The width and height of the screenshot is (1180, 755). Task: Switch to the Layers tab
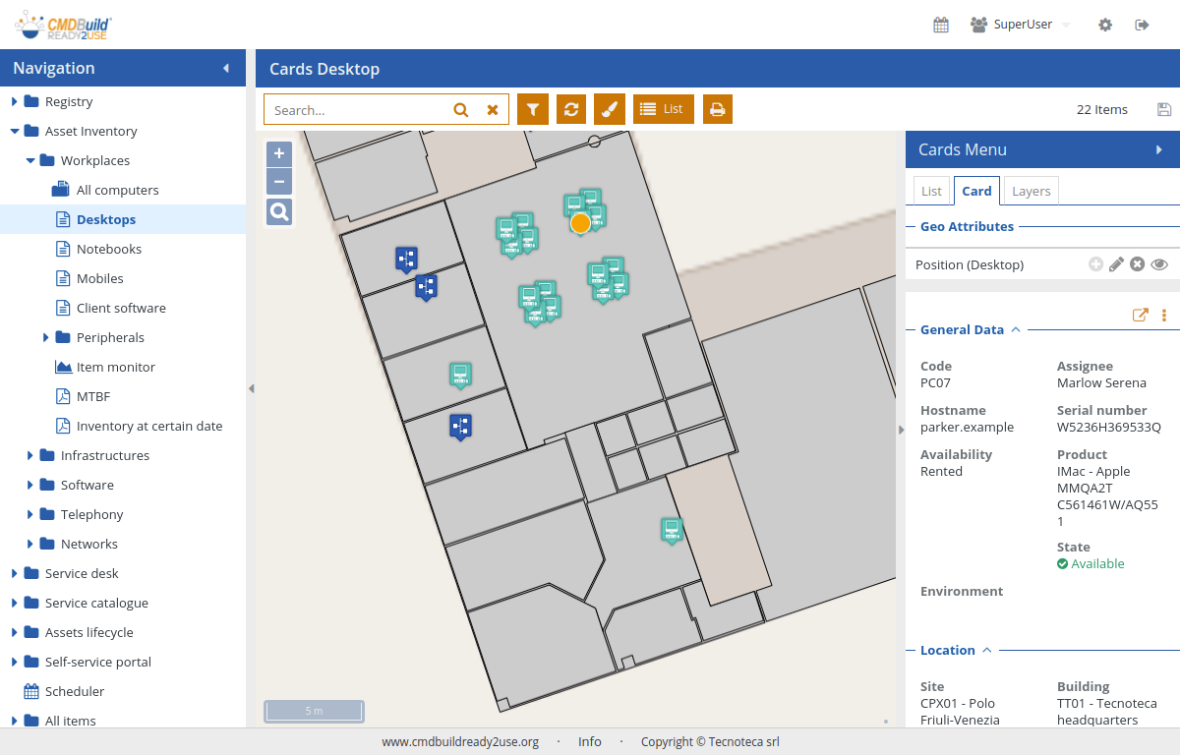click(x=1031, y=191)
